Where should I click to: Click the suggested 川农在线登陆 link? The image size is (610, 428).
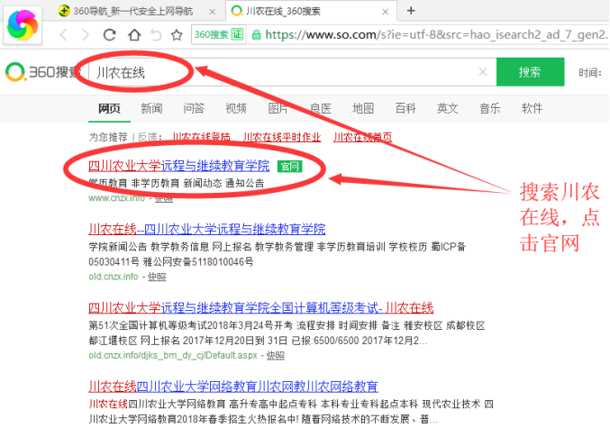pyautogui.click(x=202, y=137)
